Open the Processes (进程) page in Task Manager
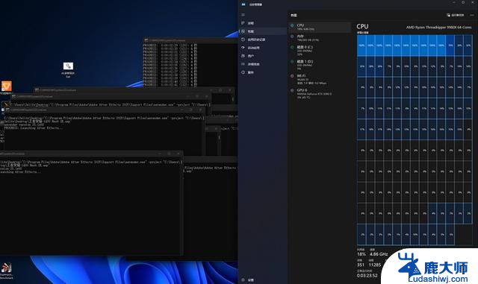478x284 pixels. pos(262,23)
